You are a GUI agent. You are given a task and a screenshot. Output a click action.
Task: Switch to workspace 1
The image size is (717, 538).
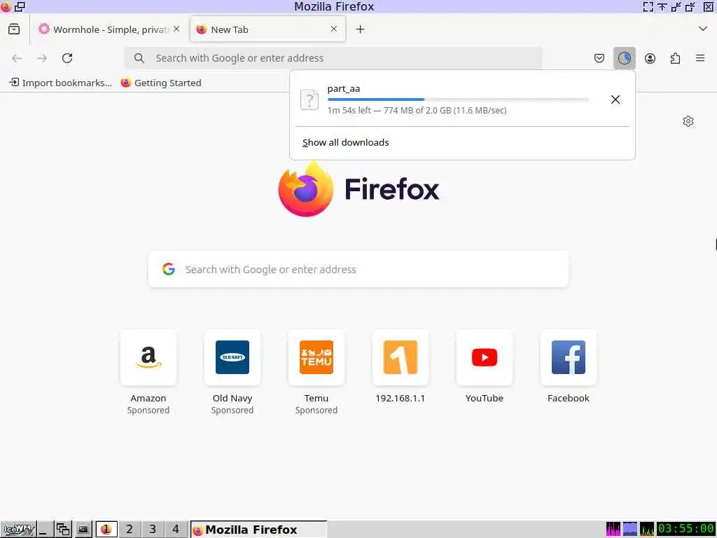(106, 530)
